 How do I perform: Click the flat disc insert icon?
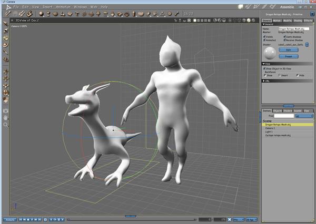(105, 14)
